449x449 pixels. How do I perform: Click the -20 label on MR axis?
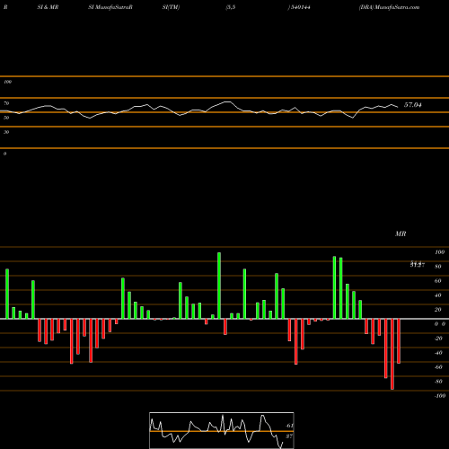tap(438, 339)
